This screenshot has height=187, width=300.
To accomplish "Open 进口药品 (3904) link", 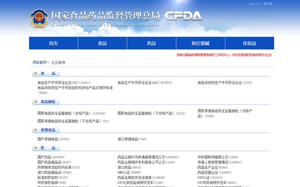I will [x=129, y=167].
